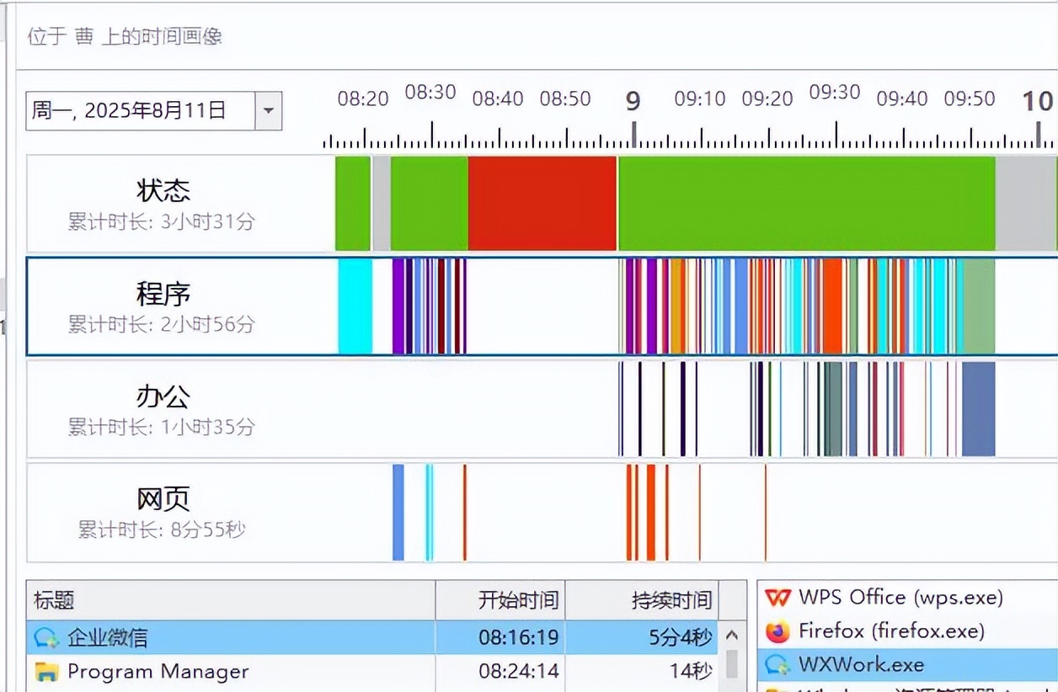Click the date field showing 2025年8月11日
1058x692 pixels.
tap(139, 110)
